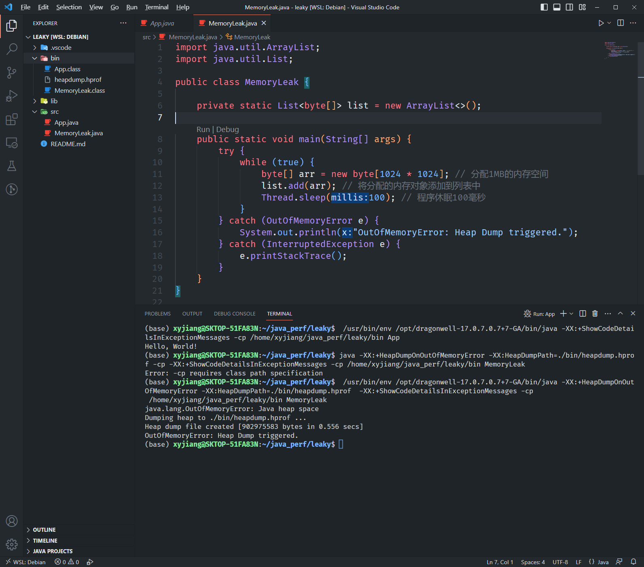This screenshot has width=644, height=567.
Task: Open the Customize Layout button
Action: 582,7
